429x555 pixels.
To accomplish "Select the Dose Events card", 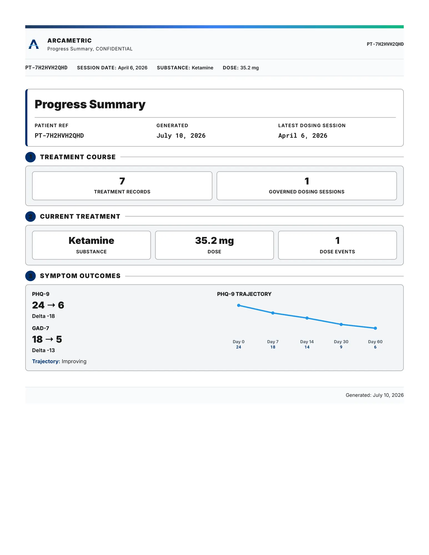I will tap(337, 245).
